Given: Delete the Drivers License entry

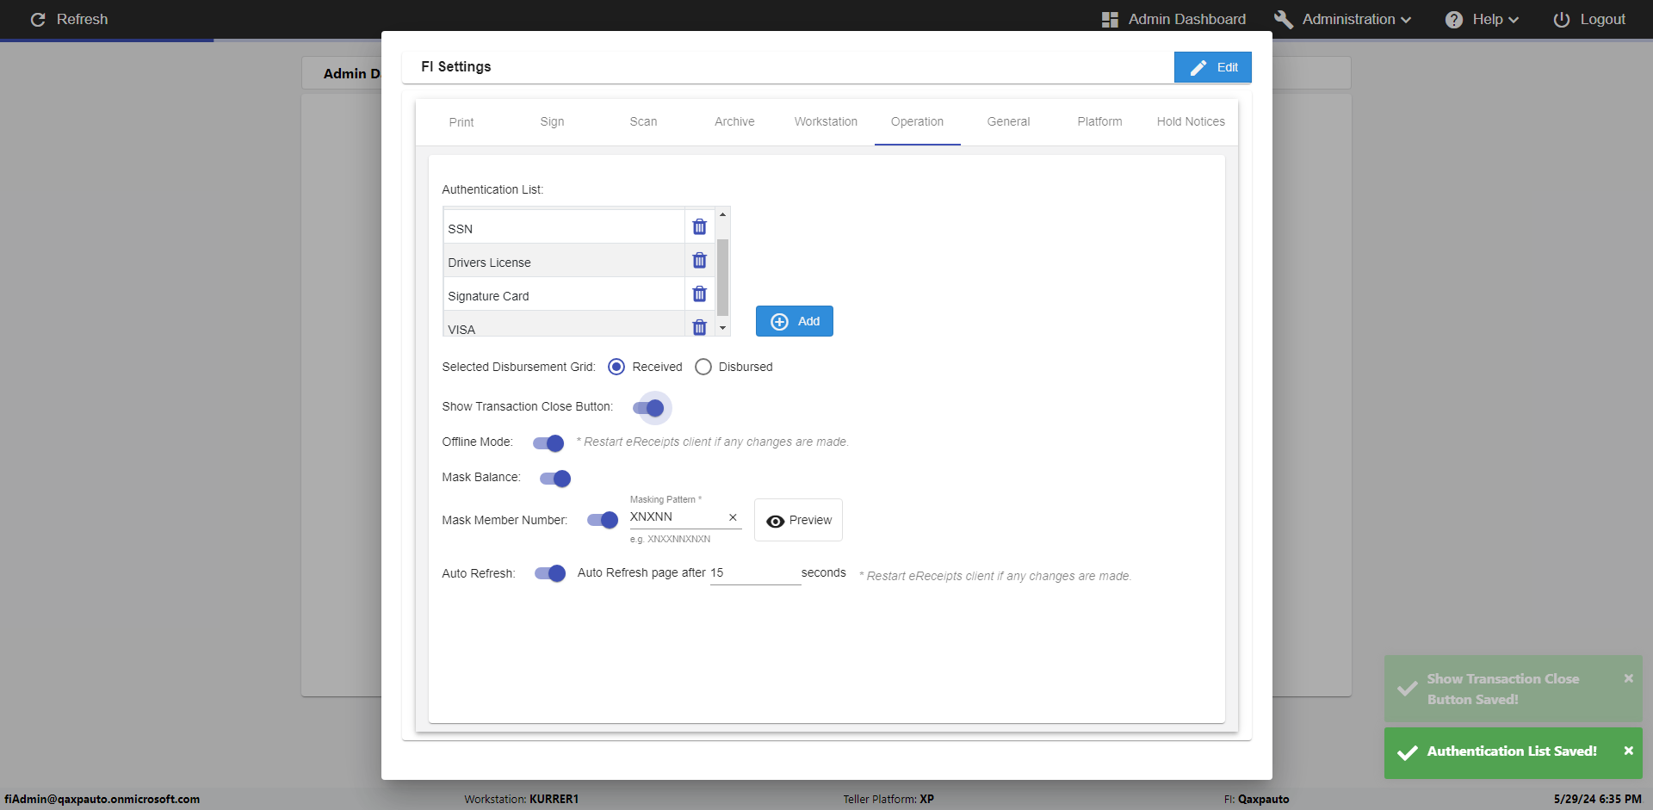Looking at the screenshot, I should click(699, 261).
